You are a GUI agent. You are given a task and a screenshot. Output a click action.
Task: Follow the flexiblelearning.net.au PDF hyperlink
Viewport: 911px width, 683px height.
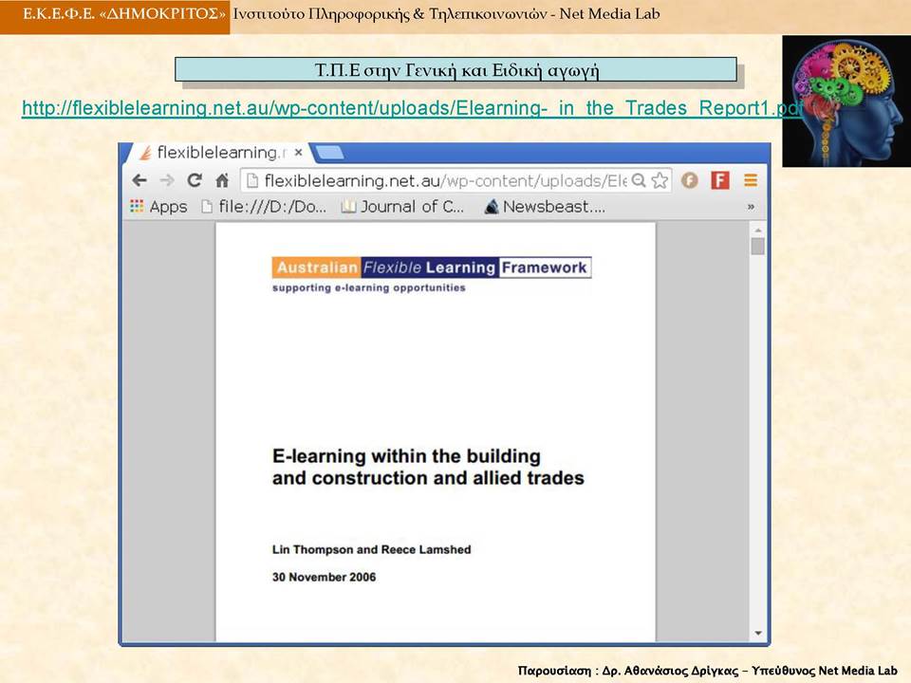[x=412, y=108]
